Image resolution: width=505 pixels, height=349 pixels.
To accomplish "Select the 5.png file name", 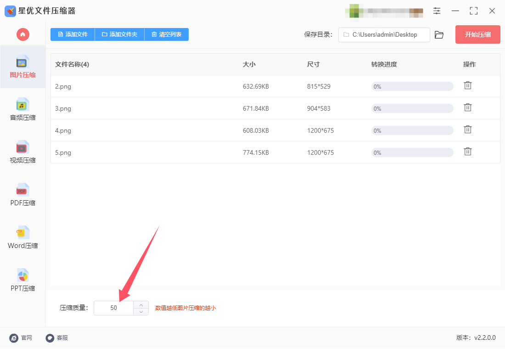I will pyautogui.click(x=63, y=153).
